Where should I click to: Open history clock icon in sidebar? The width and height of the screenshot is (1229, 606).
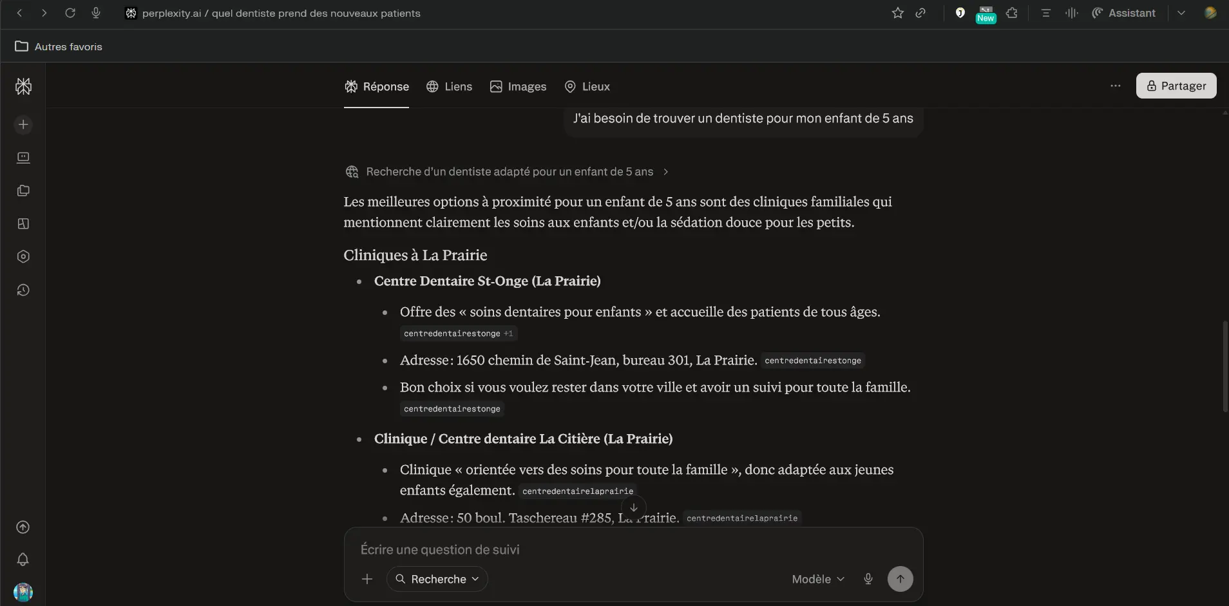click(x=23, y=290)
